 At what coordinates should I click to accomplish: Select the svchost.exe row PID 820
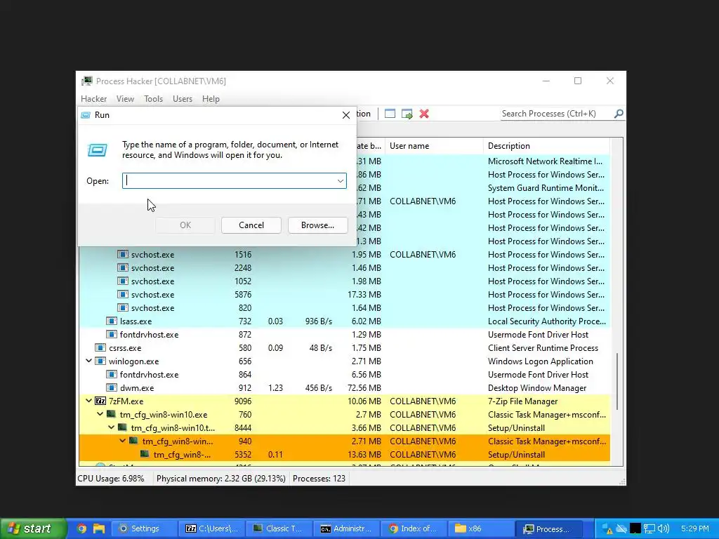click(x=344, y=307)
